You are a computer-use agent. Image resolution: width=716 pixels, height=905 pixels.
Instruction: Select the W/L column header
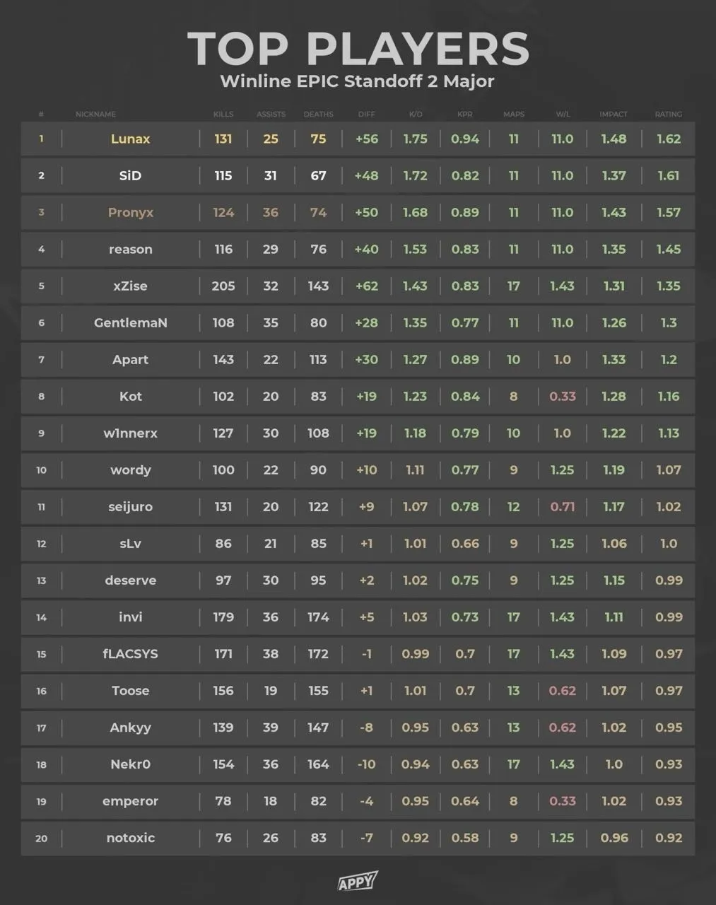563,115
